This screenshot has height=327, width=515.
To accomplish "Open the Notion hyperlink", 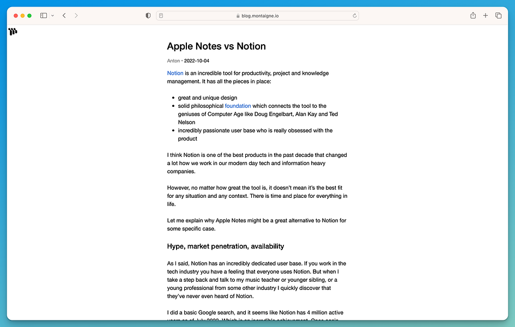I will 175,73.
